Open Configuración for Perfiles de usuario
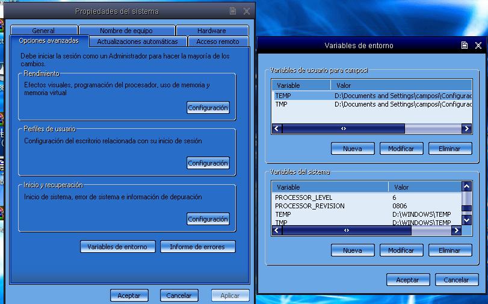 coord(208,163)
